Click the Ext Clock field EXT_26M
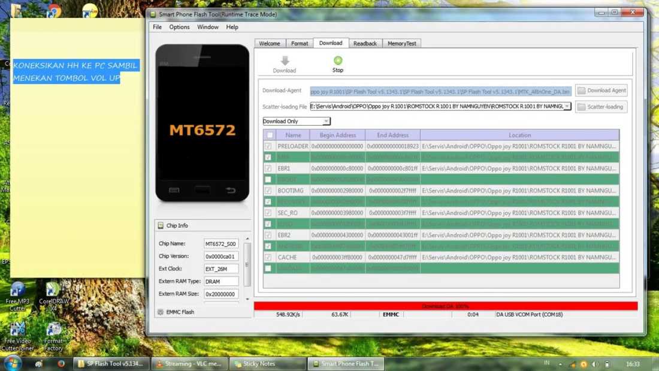659x371 pixels. pos(221,269)
